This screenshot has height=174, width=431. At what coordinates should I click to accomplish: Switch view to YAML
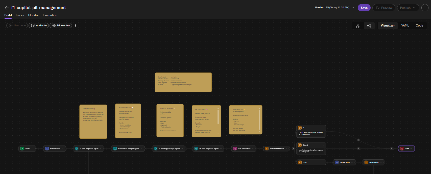pos(405,26)
